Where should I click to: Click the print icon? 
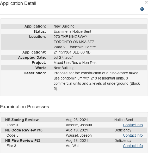click(142, 9)
